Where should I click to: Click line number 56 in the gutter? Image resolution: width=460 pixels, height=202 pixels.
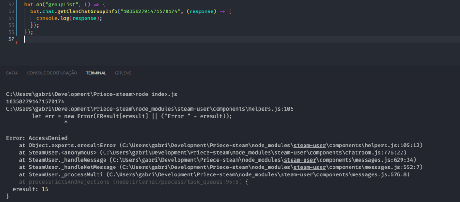(x=11, y=32)
